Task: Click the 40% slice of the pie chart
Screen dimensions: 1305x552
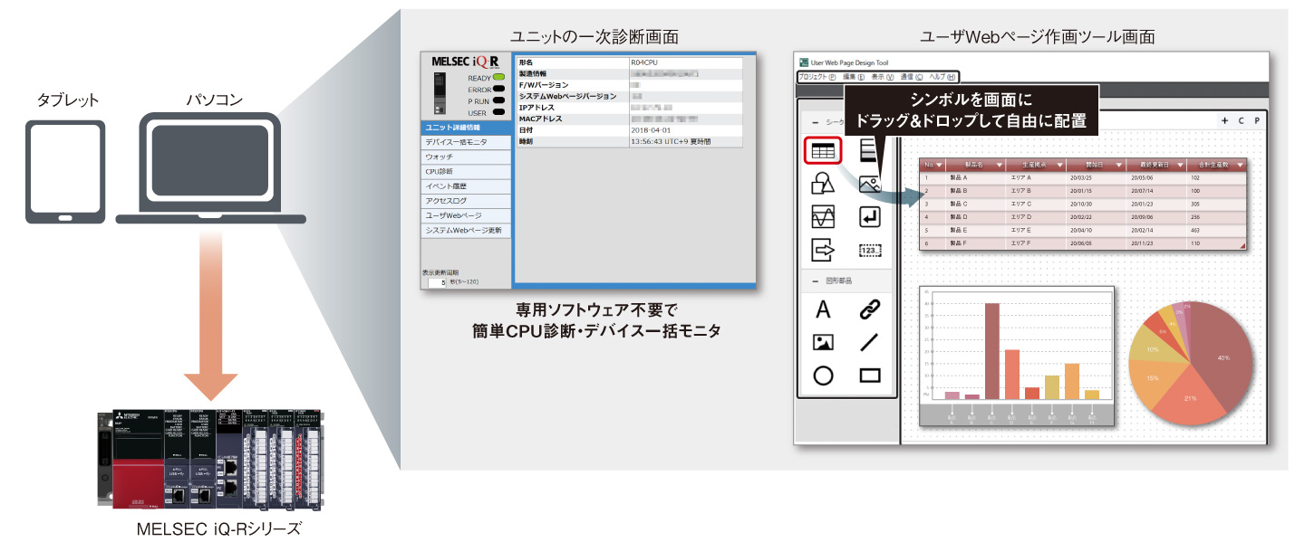Action: coord(1219,362)
